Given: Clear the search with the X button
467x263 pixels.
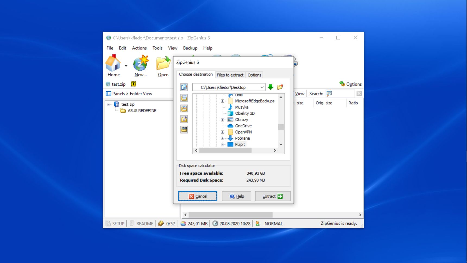Looking at the screenshot, I should coord(359,93).
